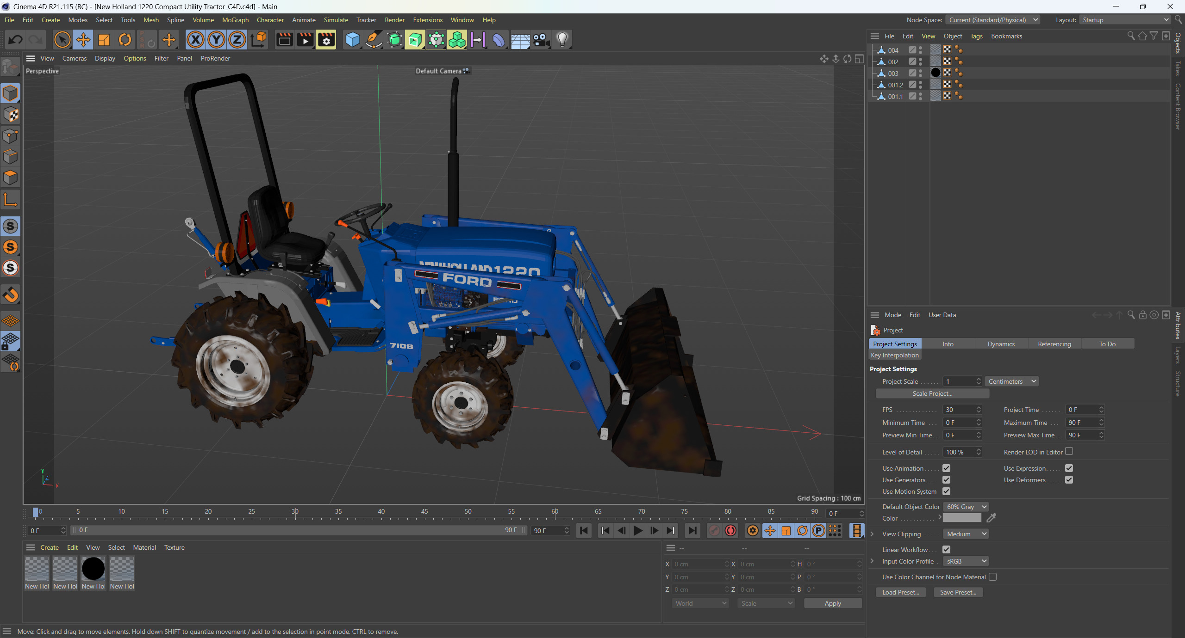The image size is (1185, 638).
Task: Toggle Z axis lock
Action: 237,40
